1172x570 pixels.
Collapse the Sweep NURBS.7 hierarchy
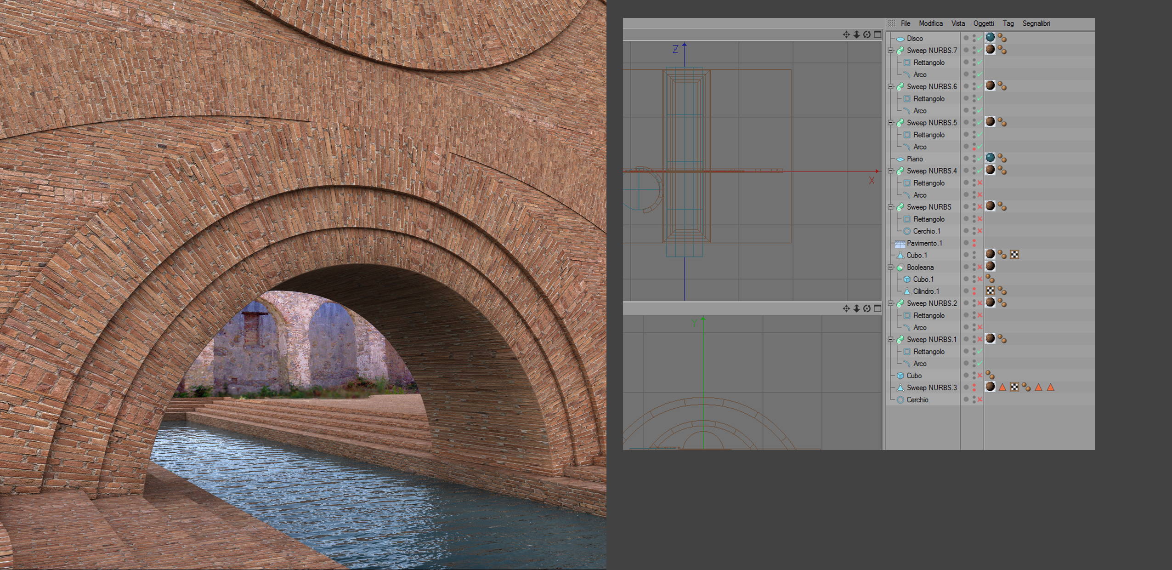click(890, 50)
